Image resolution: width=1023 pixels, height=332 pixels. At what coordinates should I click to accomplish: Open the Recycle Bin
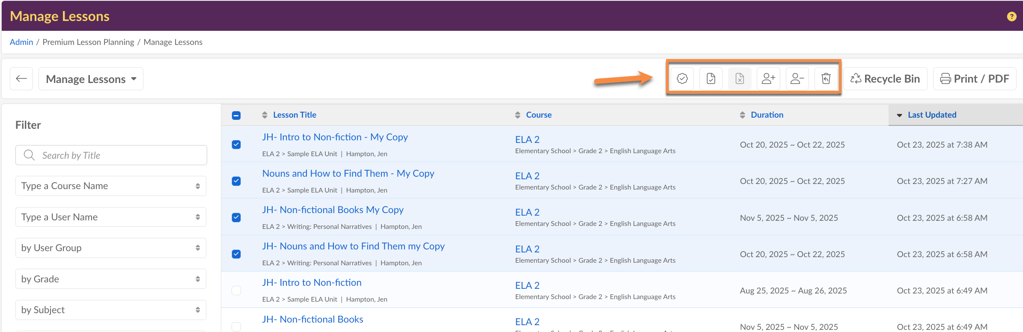pos(885,79)
